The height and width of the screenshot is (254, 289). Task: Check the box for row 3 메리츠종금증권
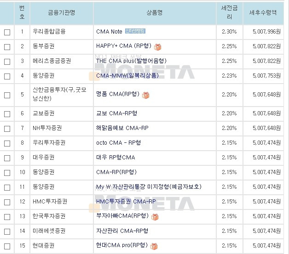pyautogui.click(x=7, y=62)
